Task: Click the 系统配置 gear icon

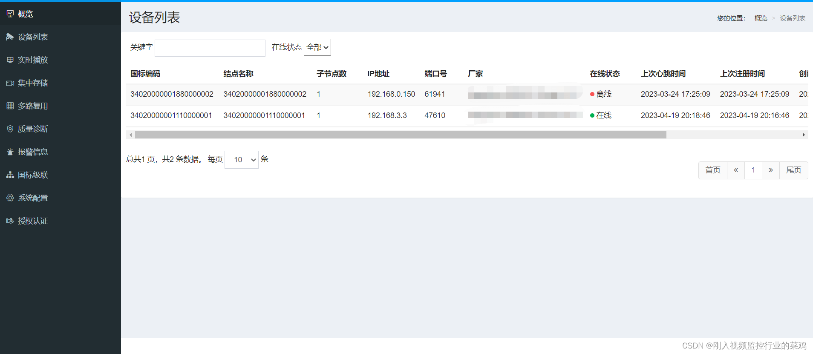Action: click(10, 198)
